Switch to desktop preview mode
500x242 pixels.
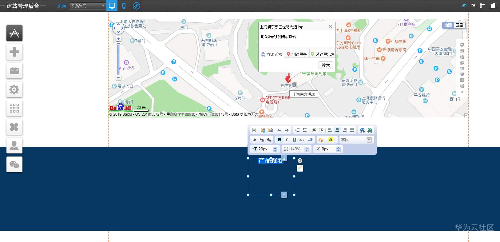[112, 6]
